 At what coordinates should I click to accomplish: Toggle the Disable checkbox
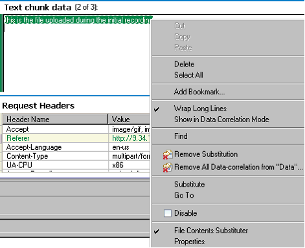[x=168, y=213]
